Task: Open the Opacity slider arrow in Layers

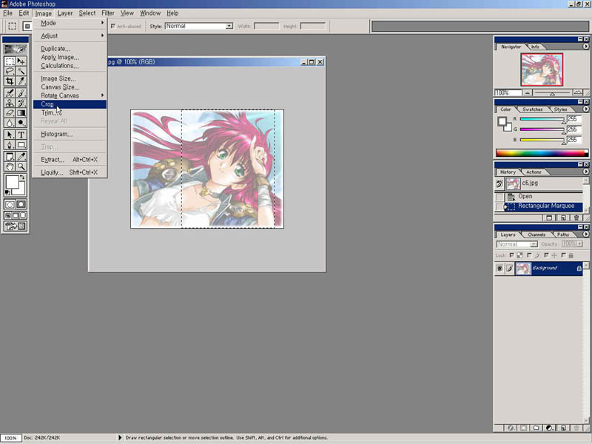Action: [579, 244]
